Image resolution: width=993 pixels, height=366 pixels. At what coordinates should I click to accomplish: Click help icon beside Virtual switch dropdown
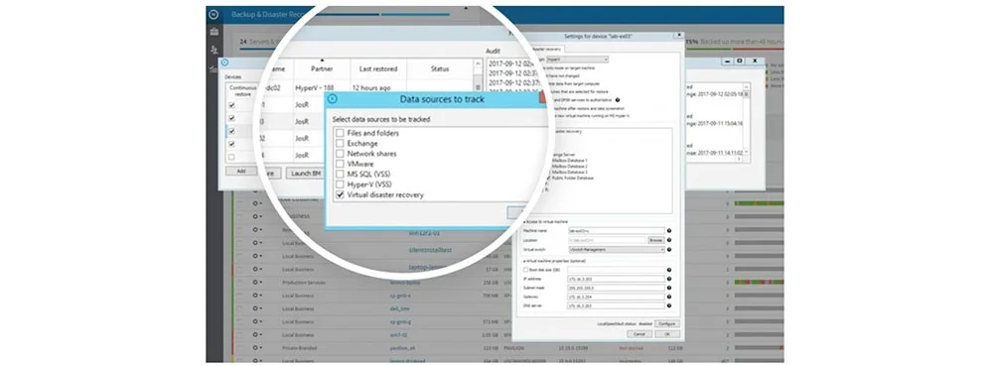point(669,250)
